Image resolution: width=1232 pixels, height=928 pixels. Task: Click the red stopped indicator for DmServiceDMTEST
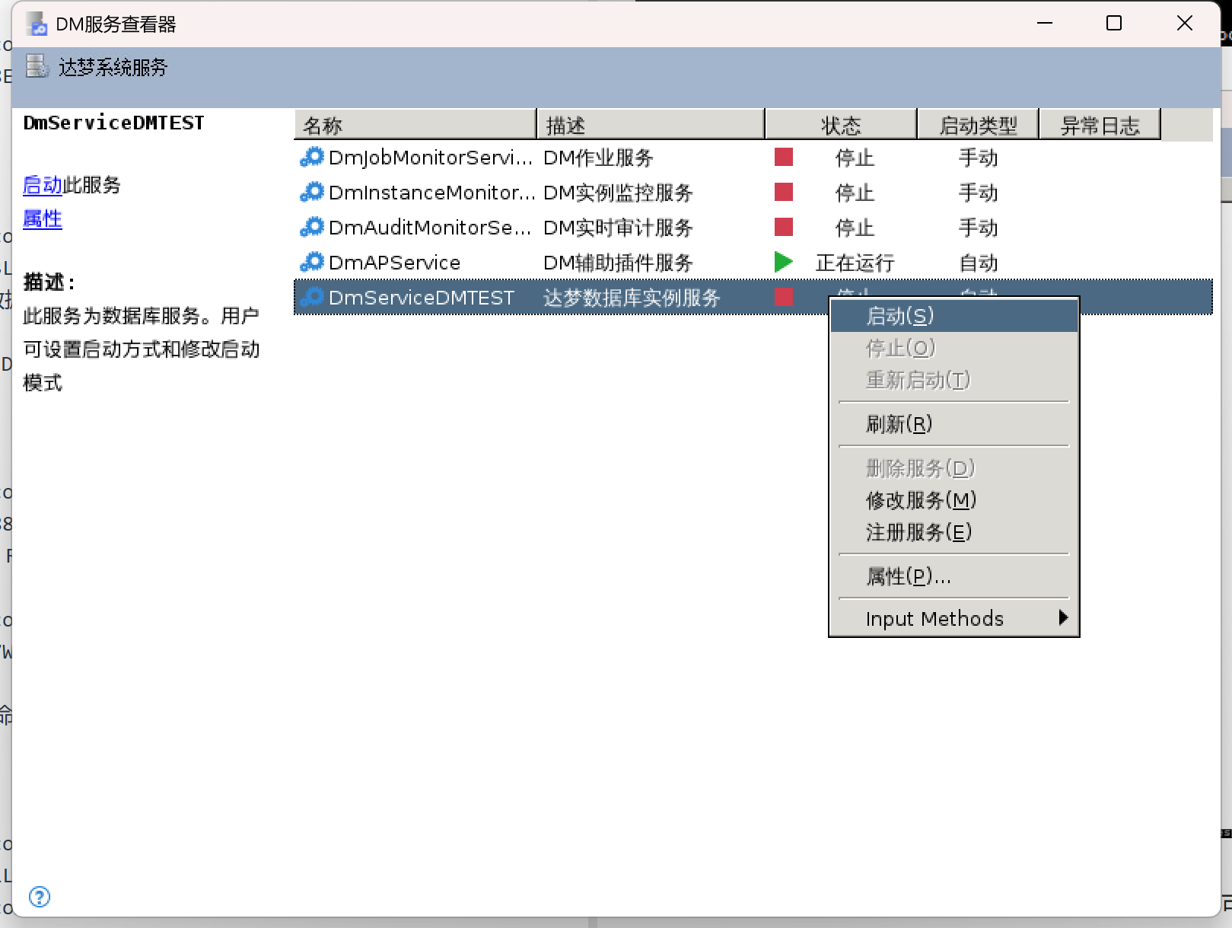784,297
